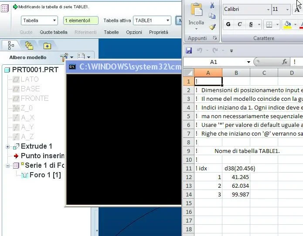Open the font size 11 dropdown
This screenshot has width=303, height=236.
[x=287, y=10]
